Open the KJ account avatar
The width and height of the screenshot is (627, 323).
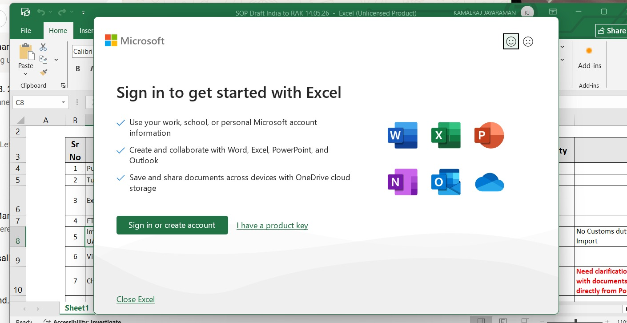click(527, 12)
